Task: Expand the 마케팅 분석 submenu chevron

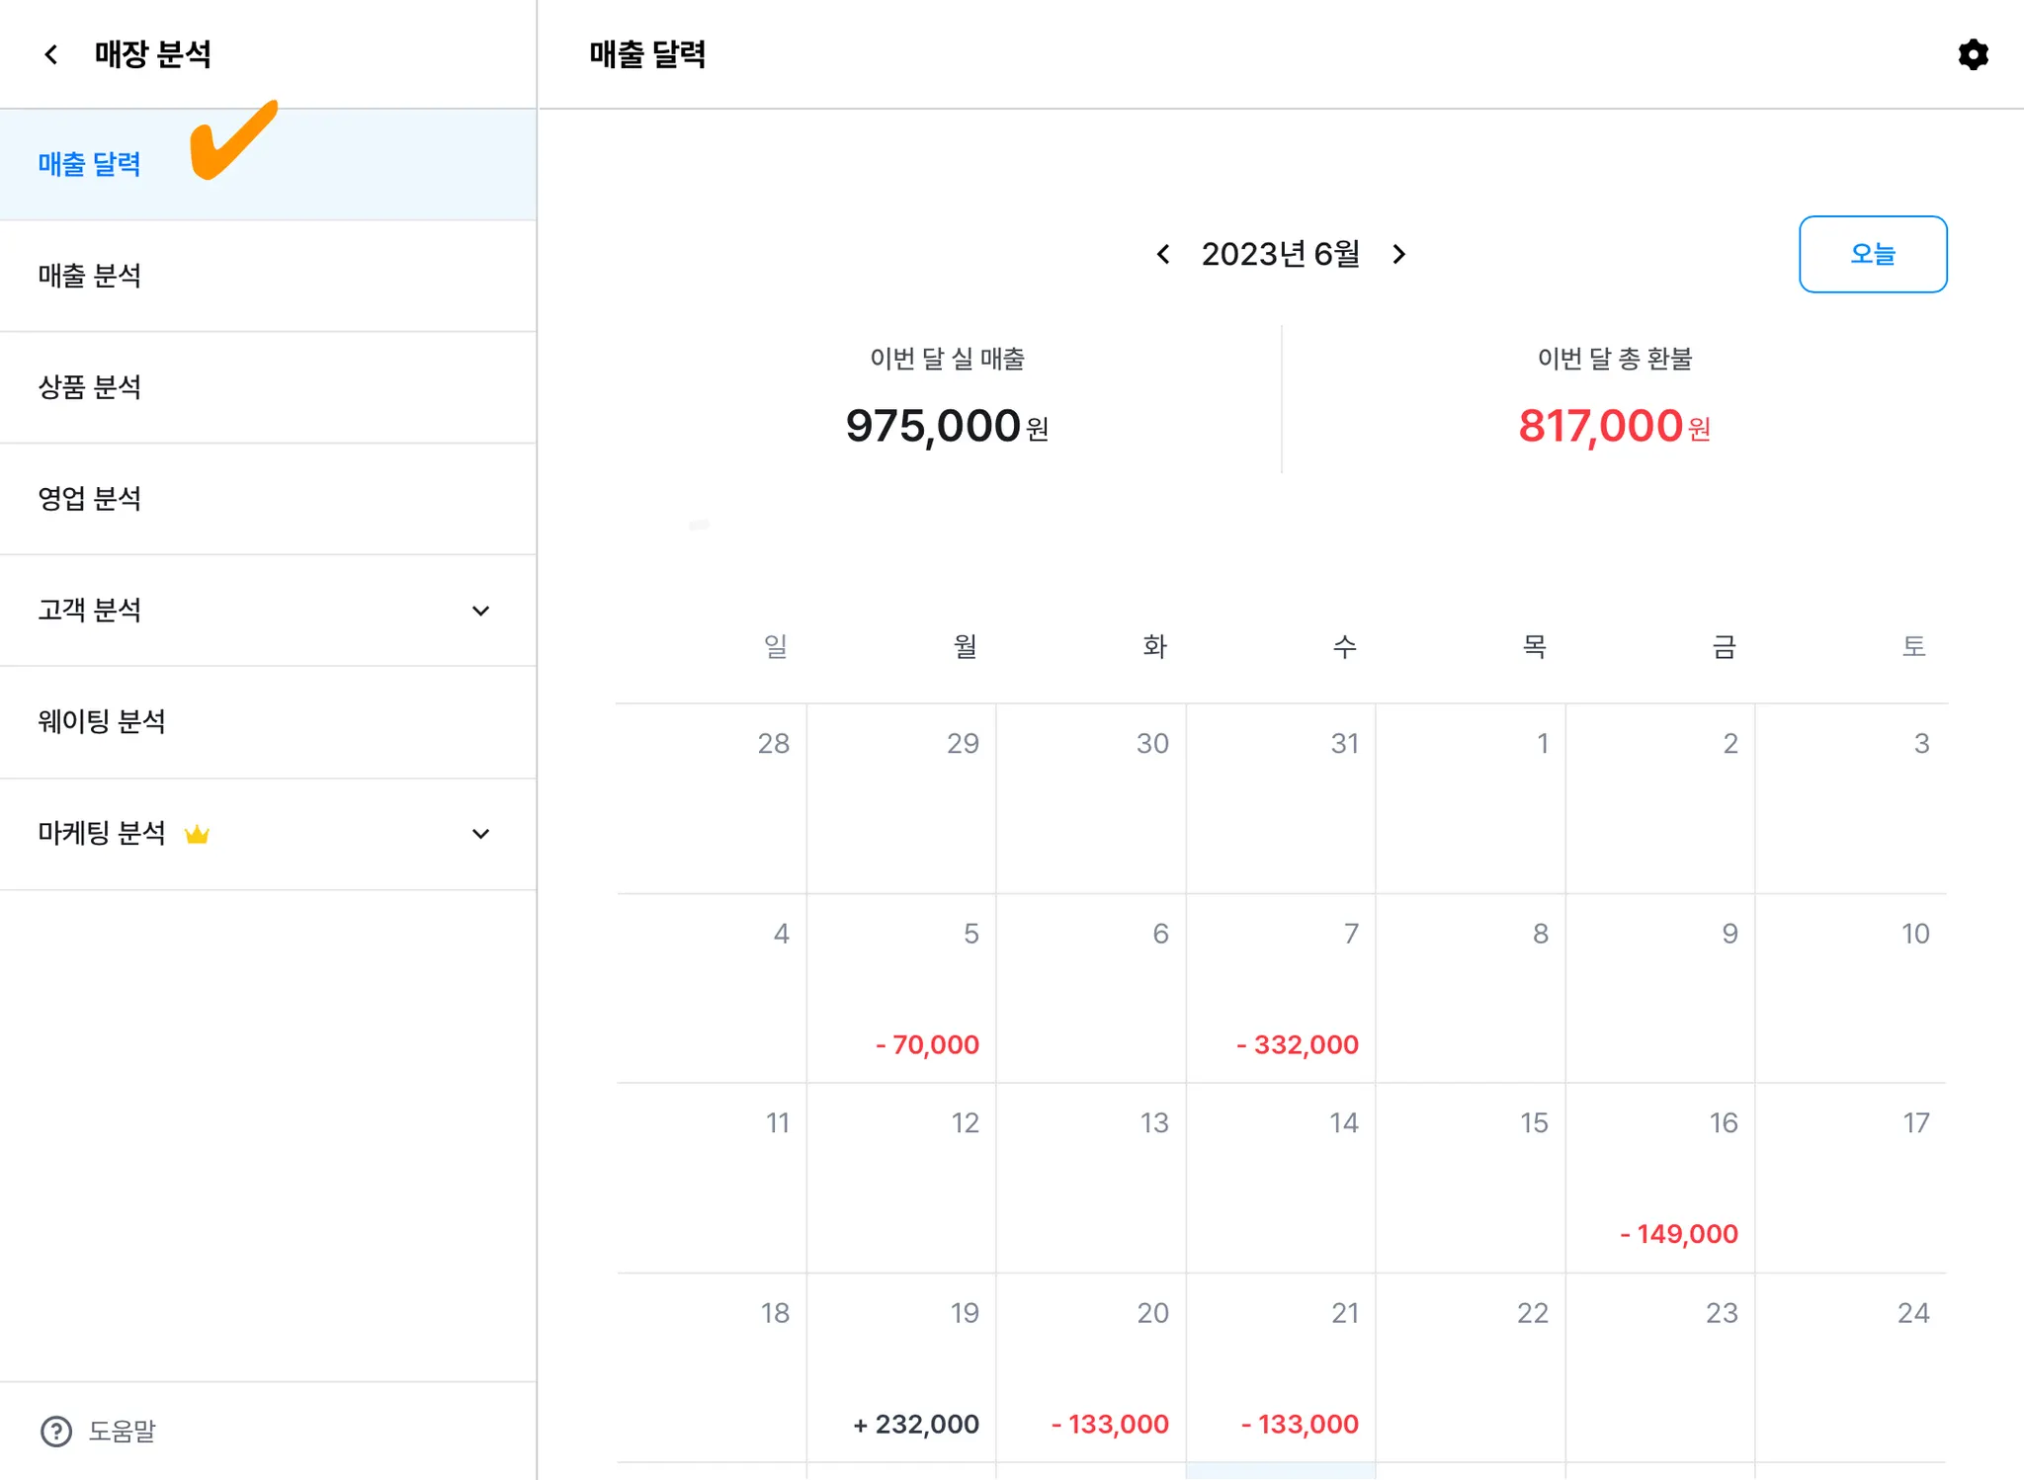Action: [480, 835]
